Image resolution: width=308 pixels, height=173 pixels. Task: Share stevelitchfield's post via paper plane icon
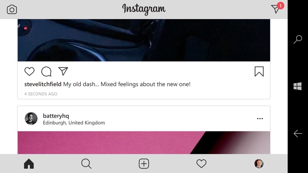[63, 71]
